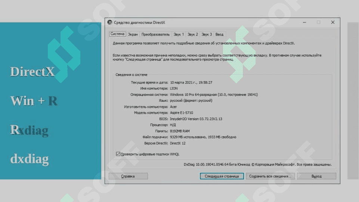Viewport: 359px width, 202px height.
Task: Minimize the DirectX diagnostic window
Action: pyautogui.click(x=304, y=22)
